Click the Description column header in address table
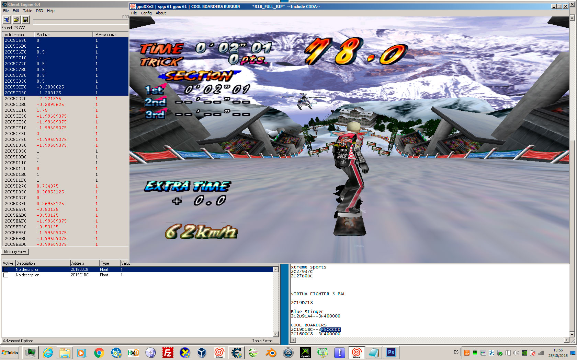The height and width of the screenshot is (360, 577). click(x=43, y=263)
